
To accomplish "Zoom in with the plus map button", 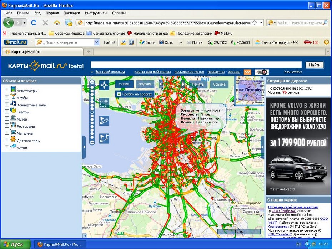I will tap(92, 82).
